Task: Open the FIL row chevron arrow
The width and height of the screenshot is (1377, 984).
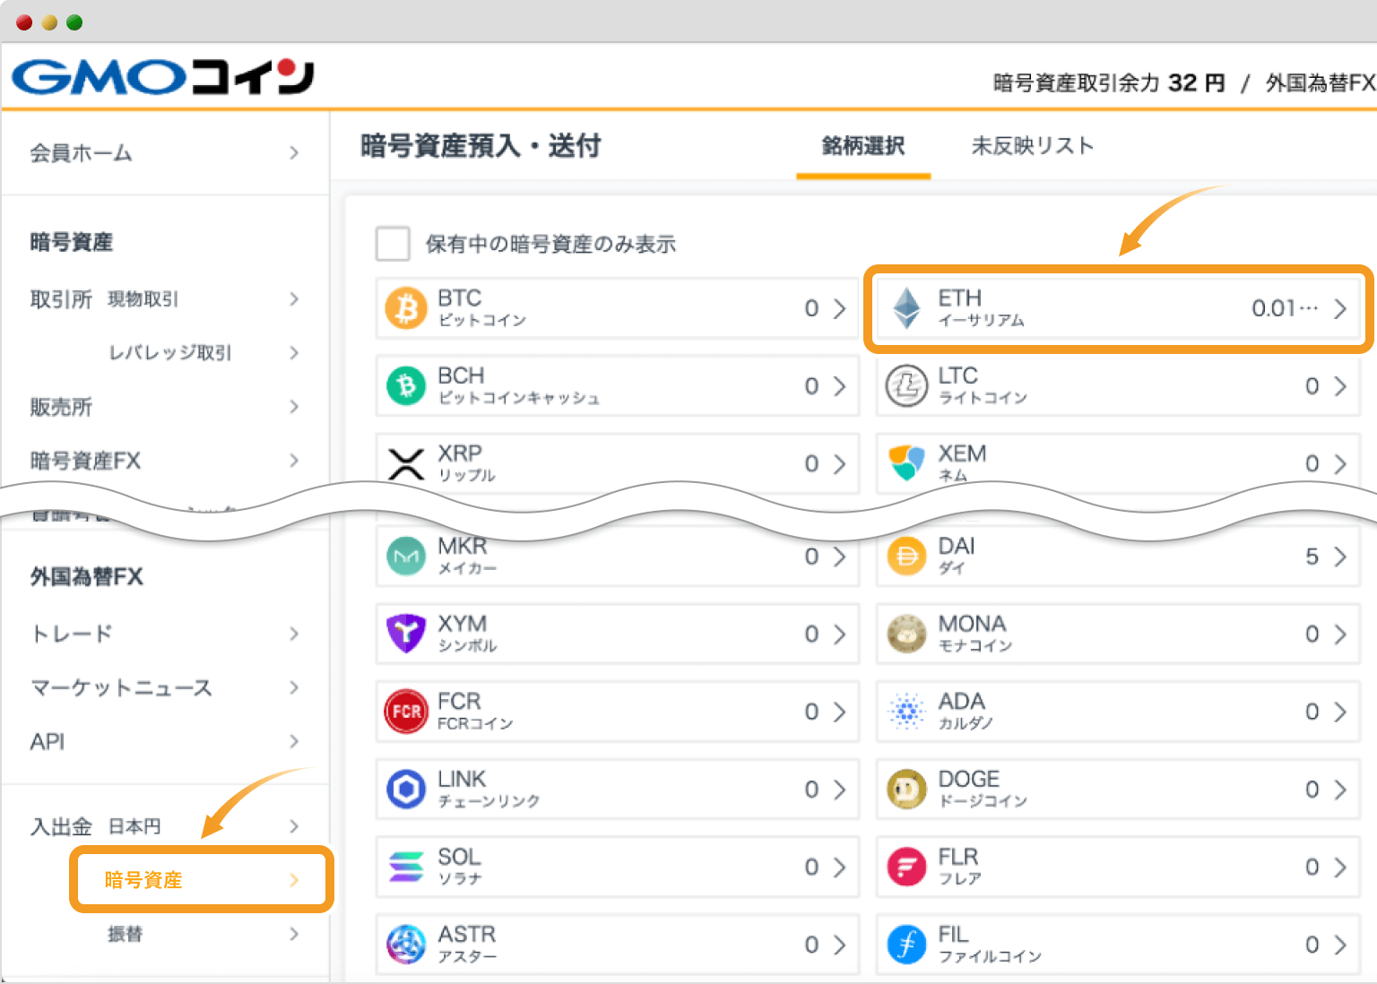Action: [x=1339, y=945]
